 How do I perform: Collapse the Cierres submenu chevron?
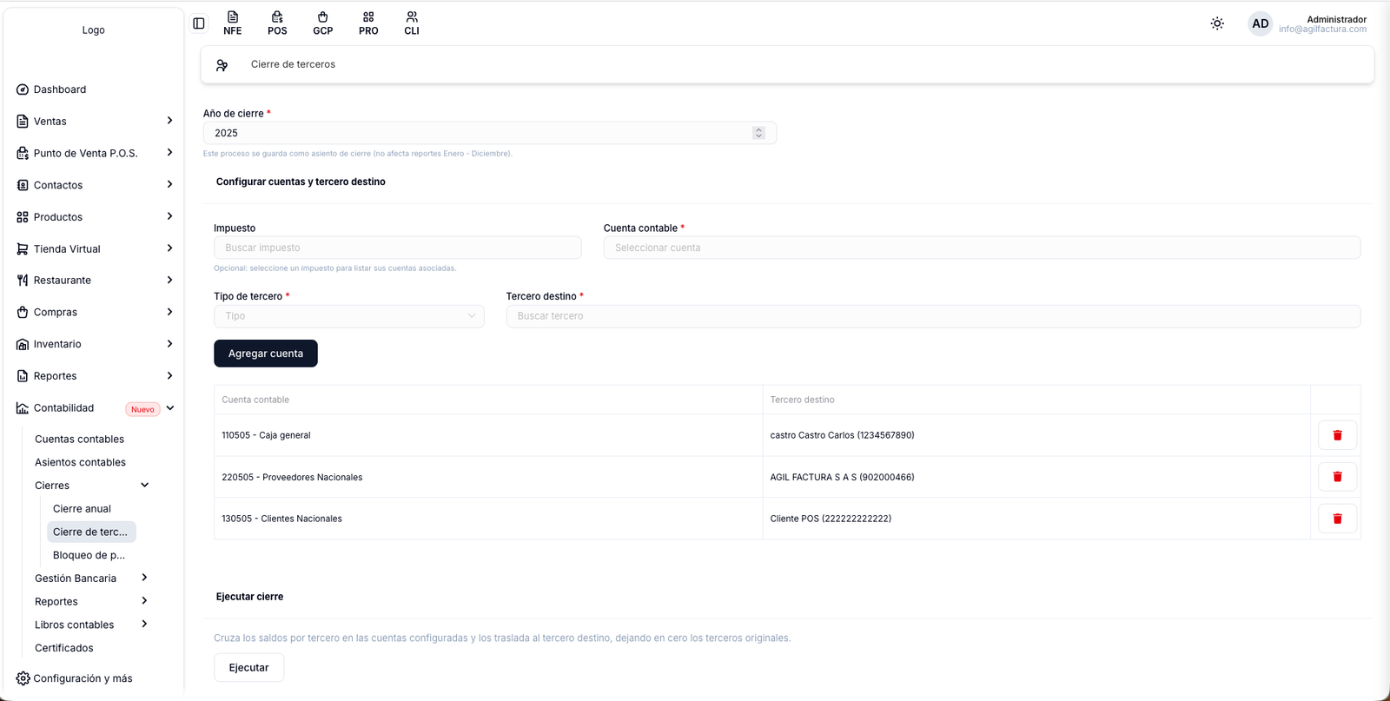(145, 485)
